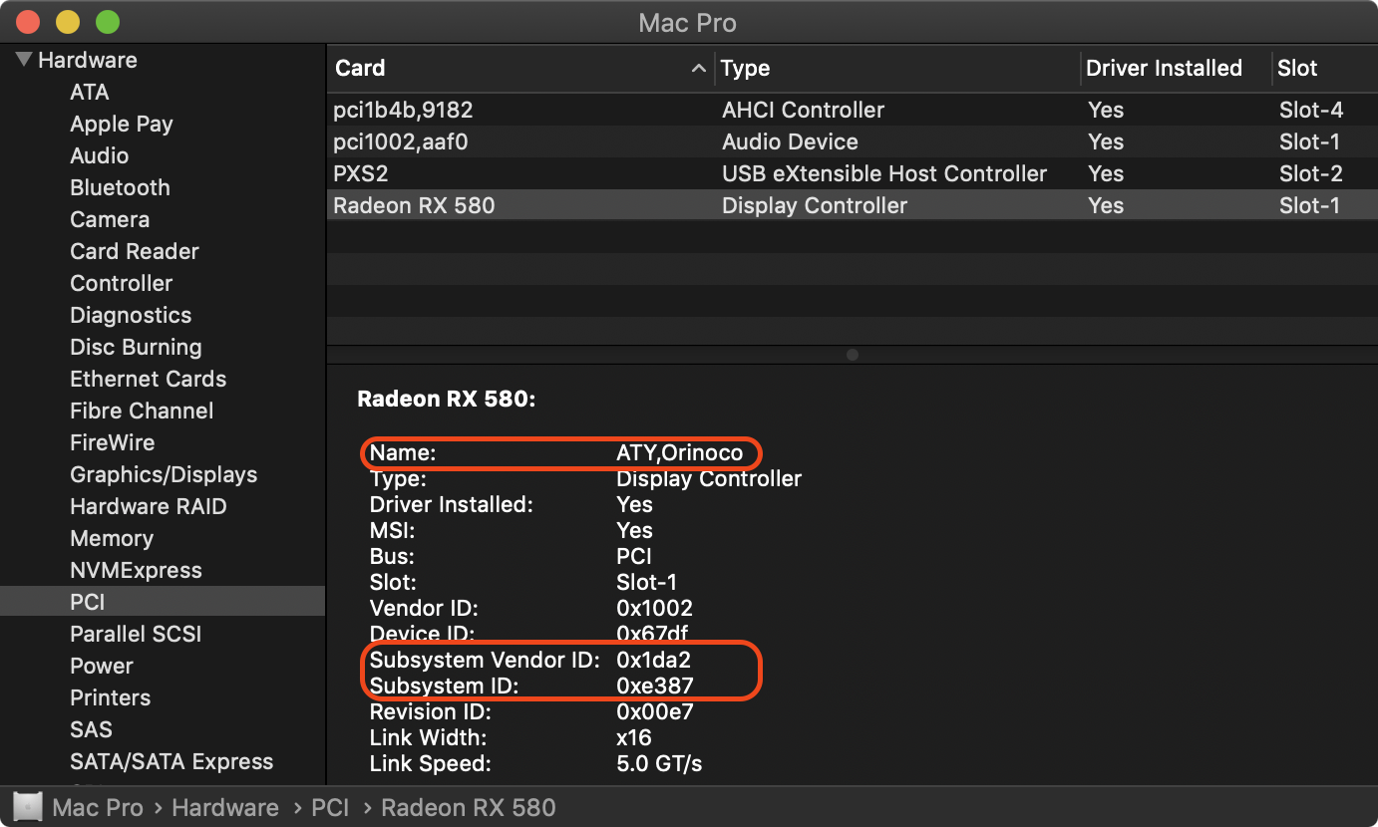Click the Slot-4 cell
1378x827 pixels.
pyautogui.click(x=1311, y=110)
